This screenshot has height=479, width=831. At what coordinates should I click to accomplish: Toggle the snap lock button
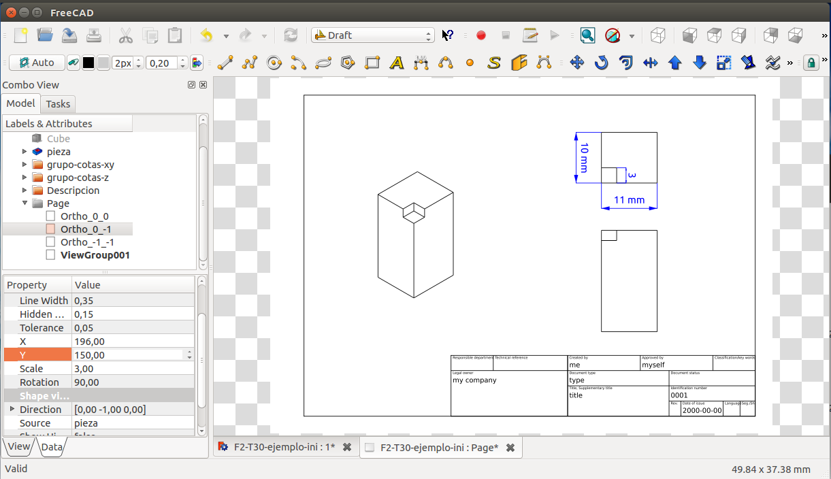pos(811,63)
